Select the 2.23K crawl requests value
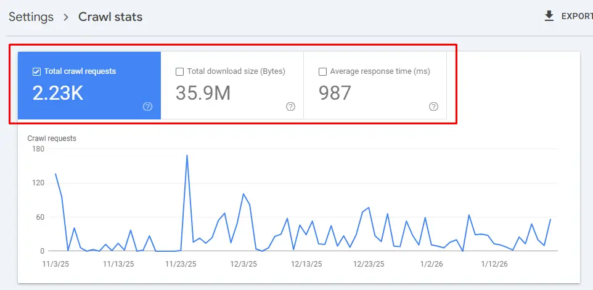 [58, 93]
